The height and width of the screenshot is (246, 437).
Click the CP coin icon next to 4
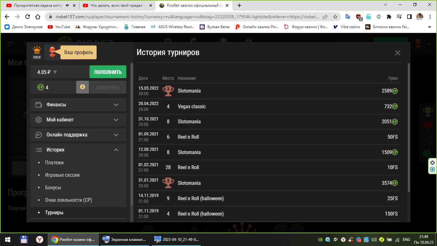[x=40, y=87]
